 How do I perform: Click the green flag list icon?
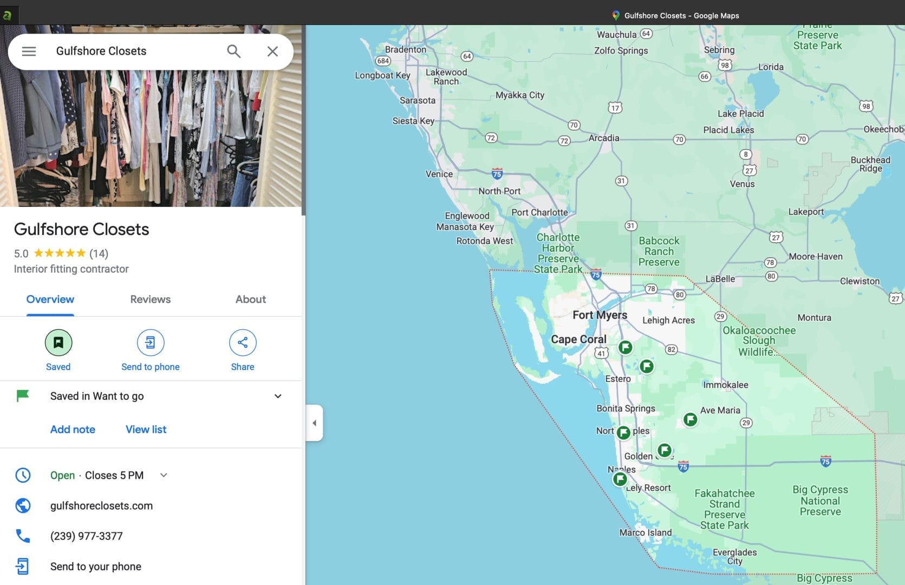point(23,396)
